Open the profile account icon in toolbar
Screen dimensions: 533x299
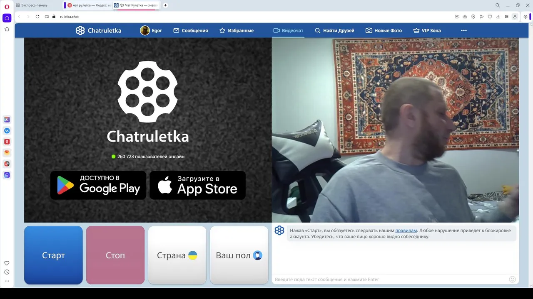[515, 17]
